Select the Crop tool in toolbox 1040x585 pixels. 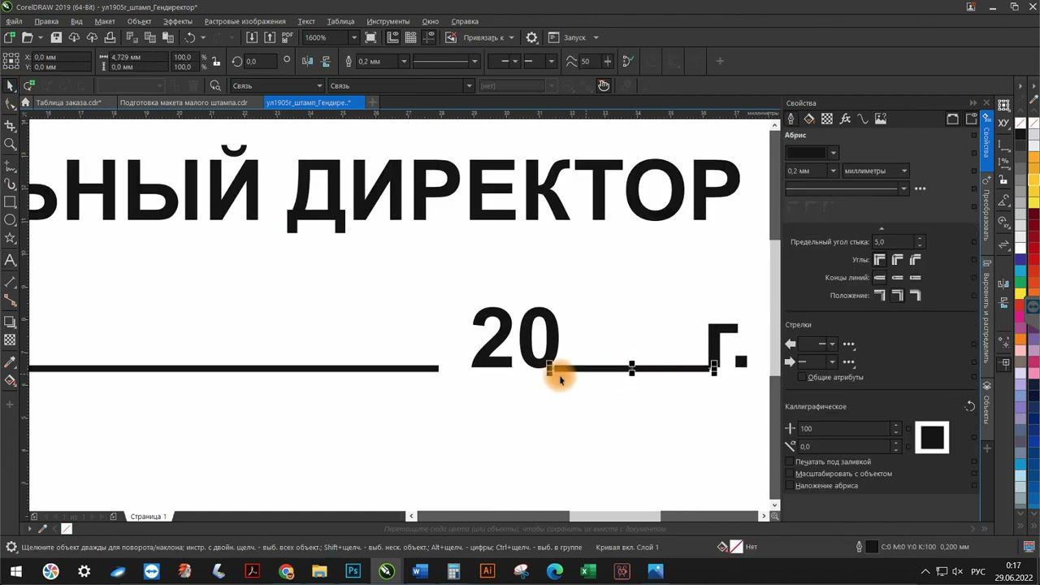(10, 126)
